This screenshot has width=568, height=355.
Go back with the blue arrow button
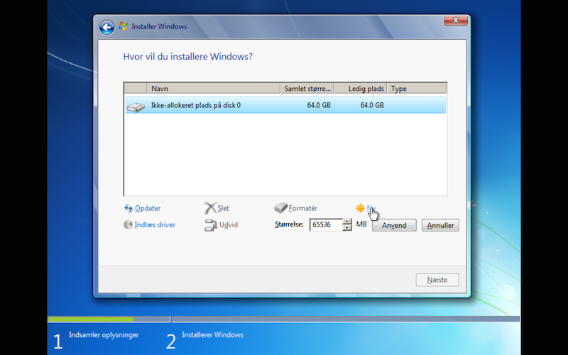pyautogui.click(x=107, y=27)
